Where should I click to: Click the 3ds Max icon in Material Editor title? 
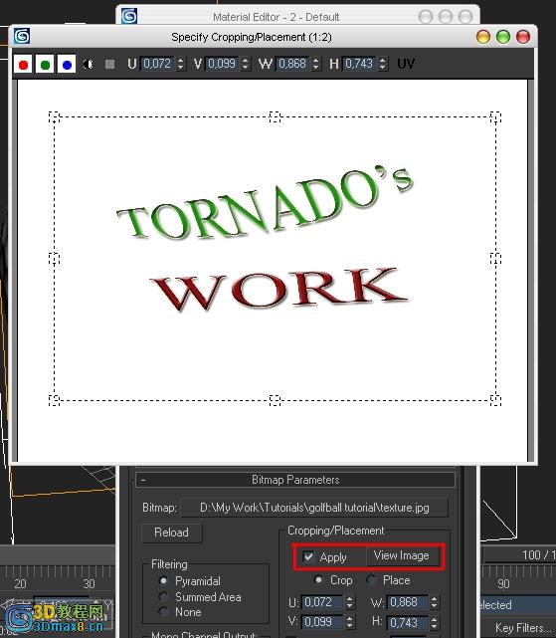pyautogui.click(x=129, y=16)
